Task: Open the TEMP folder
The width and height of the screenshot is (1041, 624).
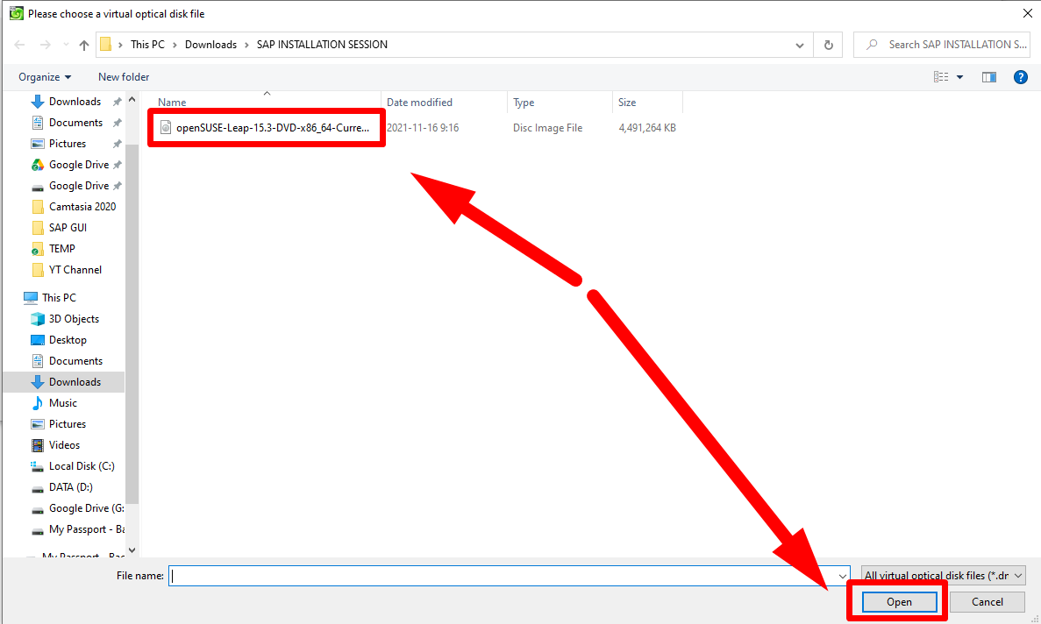Action: tap(61, 249)
